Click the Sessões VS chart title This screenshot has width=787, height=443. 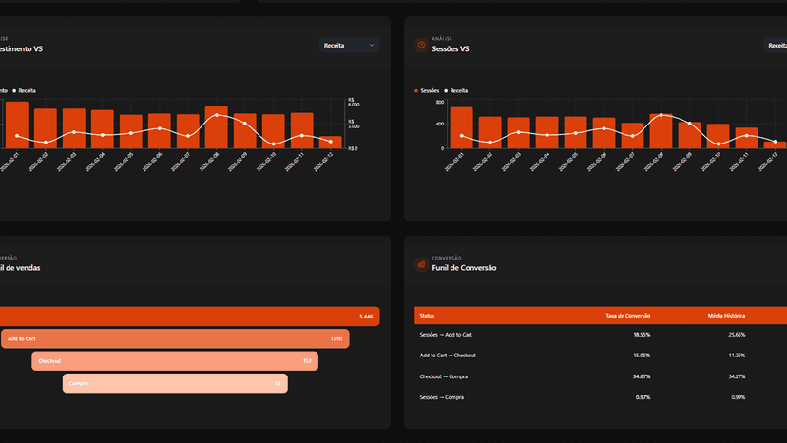[x=451, y=48]
